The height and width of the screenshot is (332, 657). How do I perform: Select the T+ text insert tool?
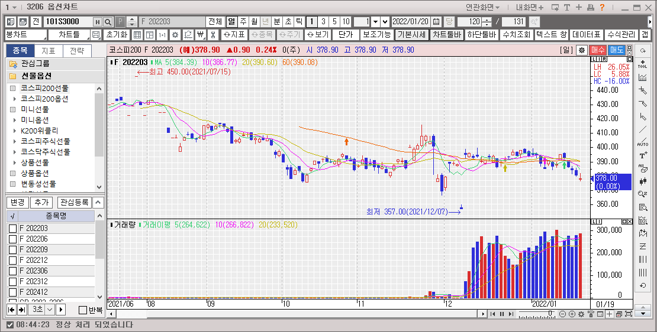pyautogui.click(x=643, y=155)
